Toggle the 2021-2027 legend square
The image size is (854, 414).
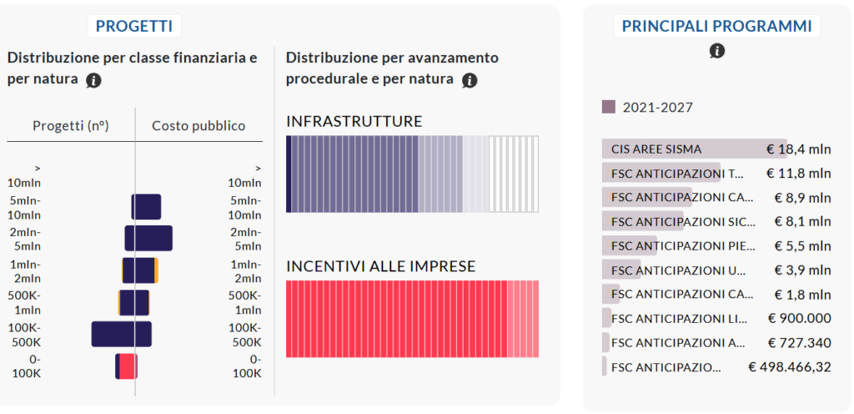click(x=608, y=107)
